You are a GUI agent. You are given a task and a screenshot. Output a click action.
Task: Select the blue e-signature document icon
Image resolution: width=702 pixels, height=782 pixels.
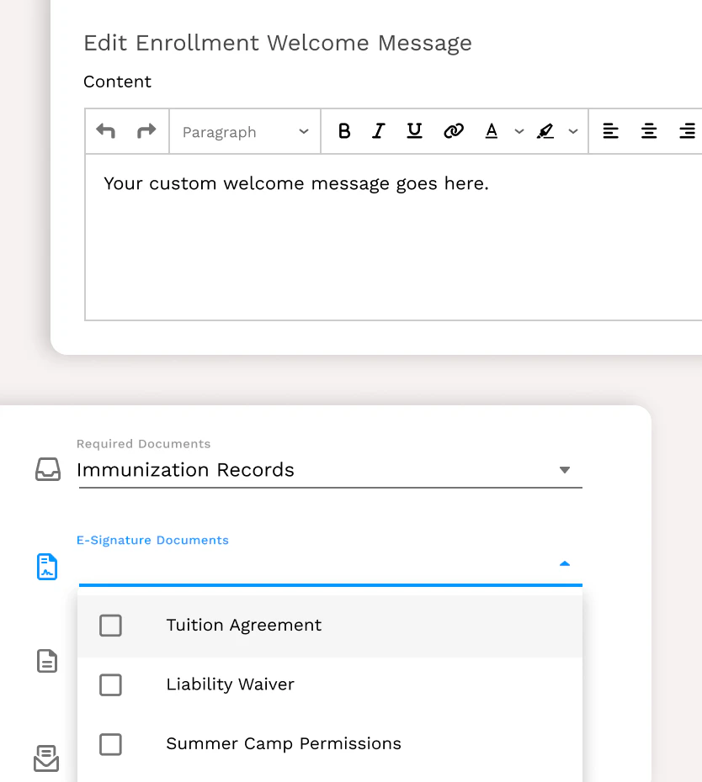pos(46,567)
